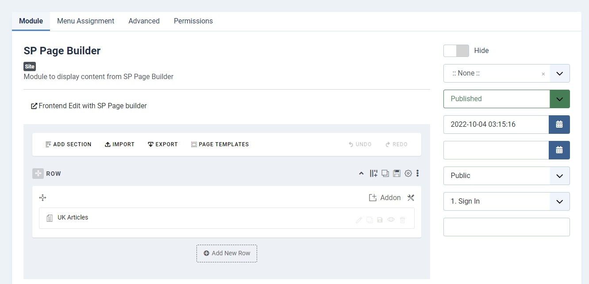Open the Published status dropdown
This screenshot has width=589, height=284.
click(x=559, y=99)
